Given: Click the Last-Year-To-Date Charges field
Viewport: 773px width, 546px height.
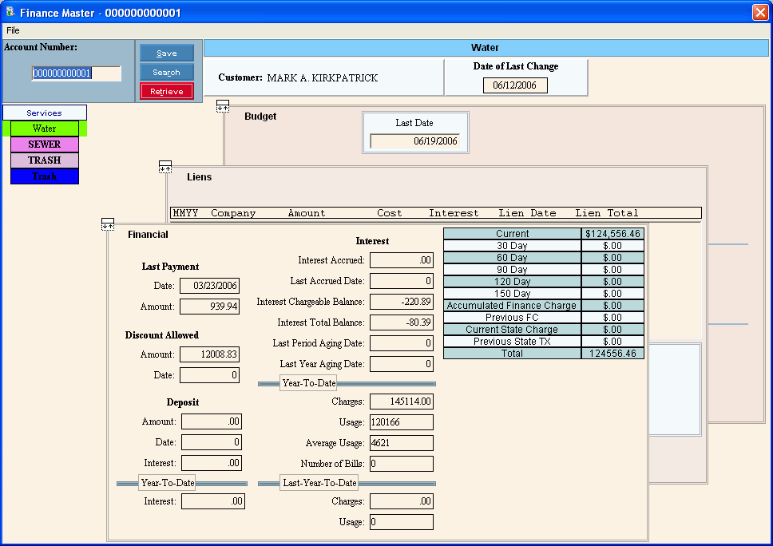Looking at the screenshot, I should tap(402, 501).
